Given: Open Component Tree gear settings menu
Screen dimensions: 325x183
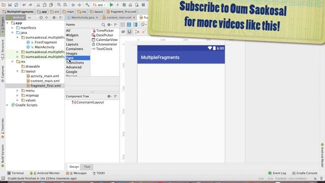Looking at the screenshot, I should [x=109, y=96].
